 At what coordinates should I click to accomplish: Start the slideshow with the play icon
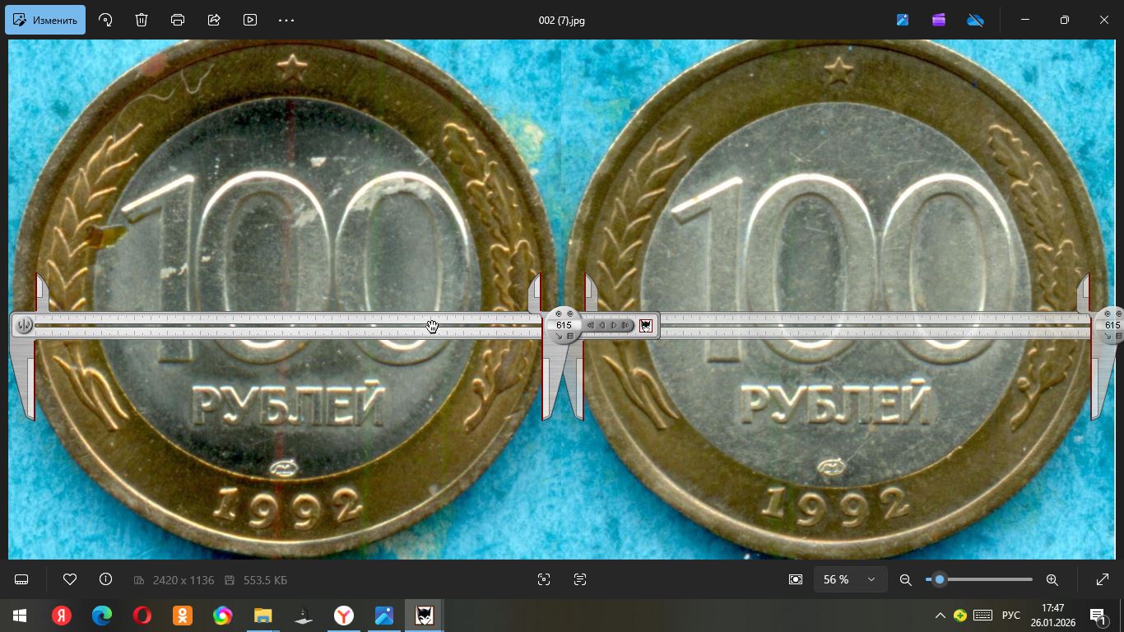pyautogui.click(x=250, y=20)
